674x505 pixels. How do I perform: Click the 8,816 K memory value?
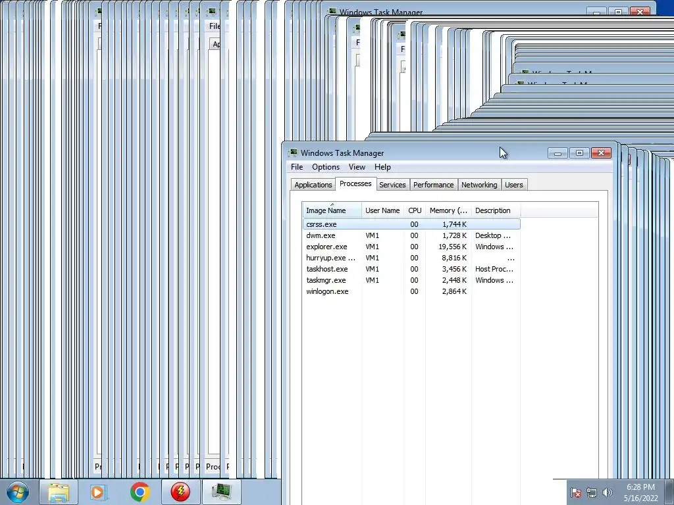[454, 258]
